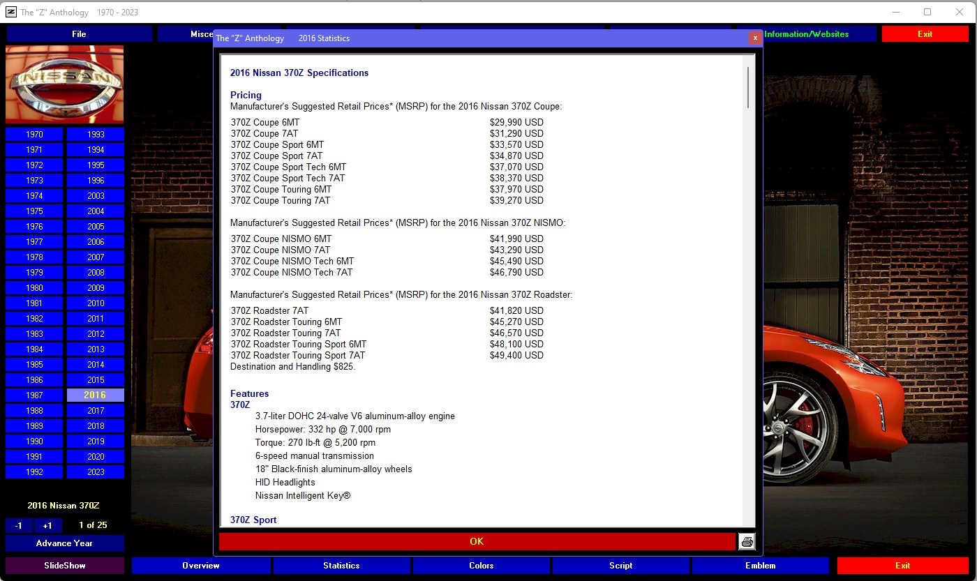Click the highlighted 2016 year button

(x=96, y=395)
